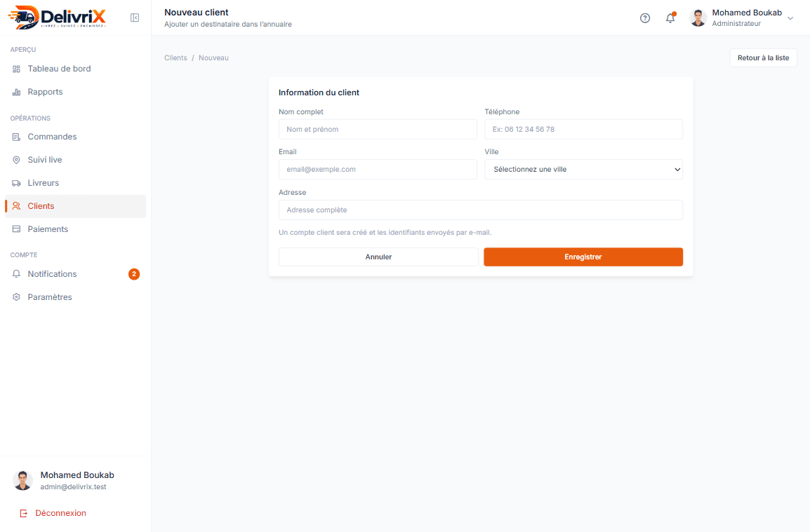Open help via question mark icon
The image size is (810, 532).
click(644, 18)
